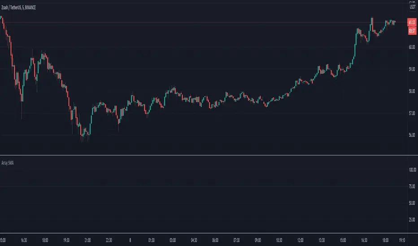
Task: Click the pane separator above Array SMA
Action: (209, 155)
